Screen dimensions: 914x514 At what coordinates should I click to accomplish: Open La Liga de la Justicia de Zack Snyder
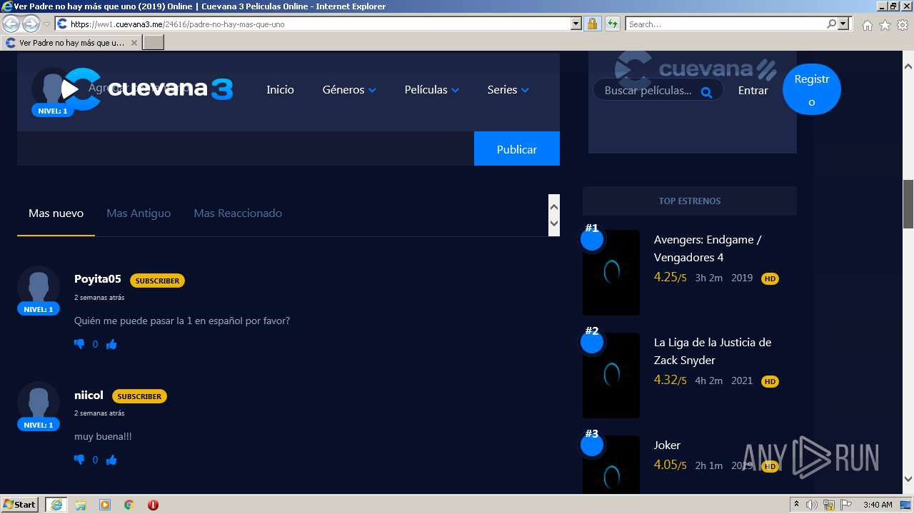coord(713,351)
